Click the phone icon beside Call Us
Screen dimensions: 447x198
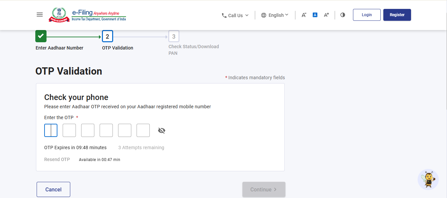coord(224,16)
